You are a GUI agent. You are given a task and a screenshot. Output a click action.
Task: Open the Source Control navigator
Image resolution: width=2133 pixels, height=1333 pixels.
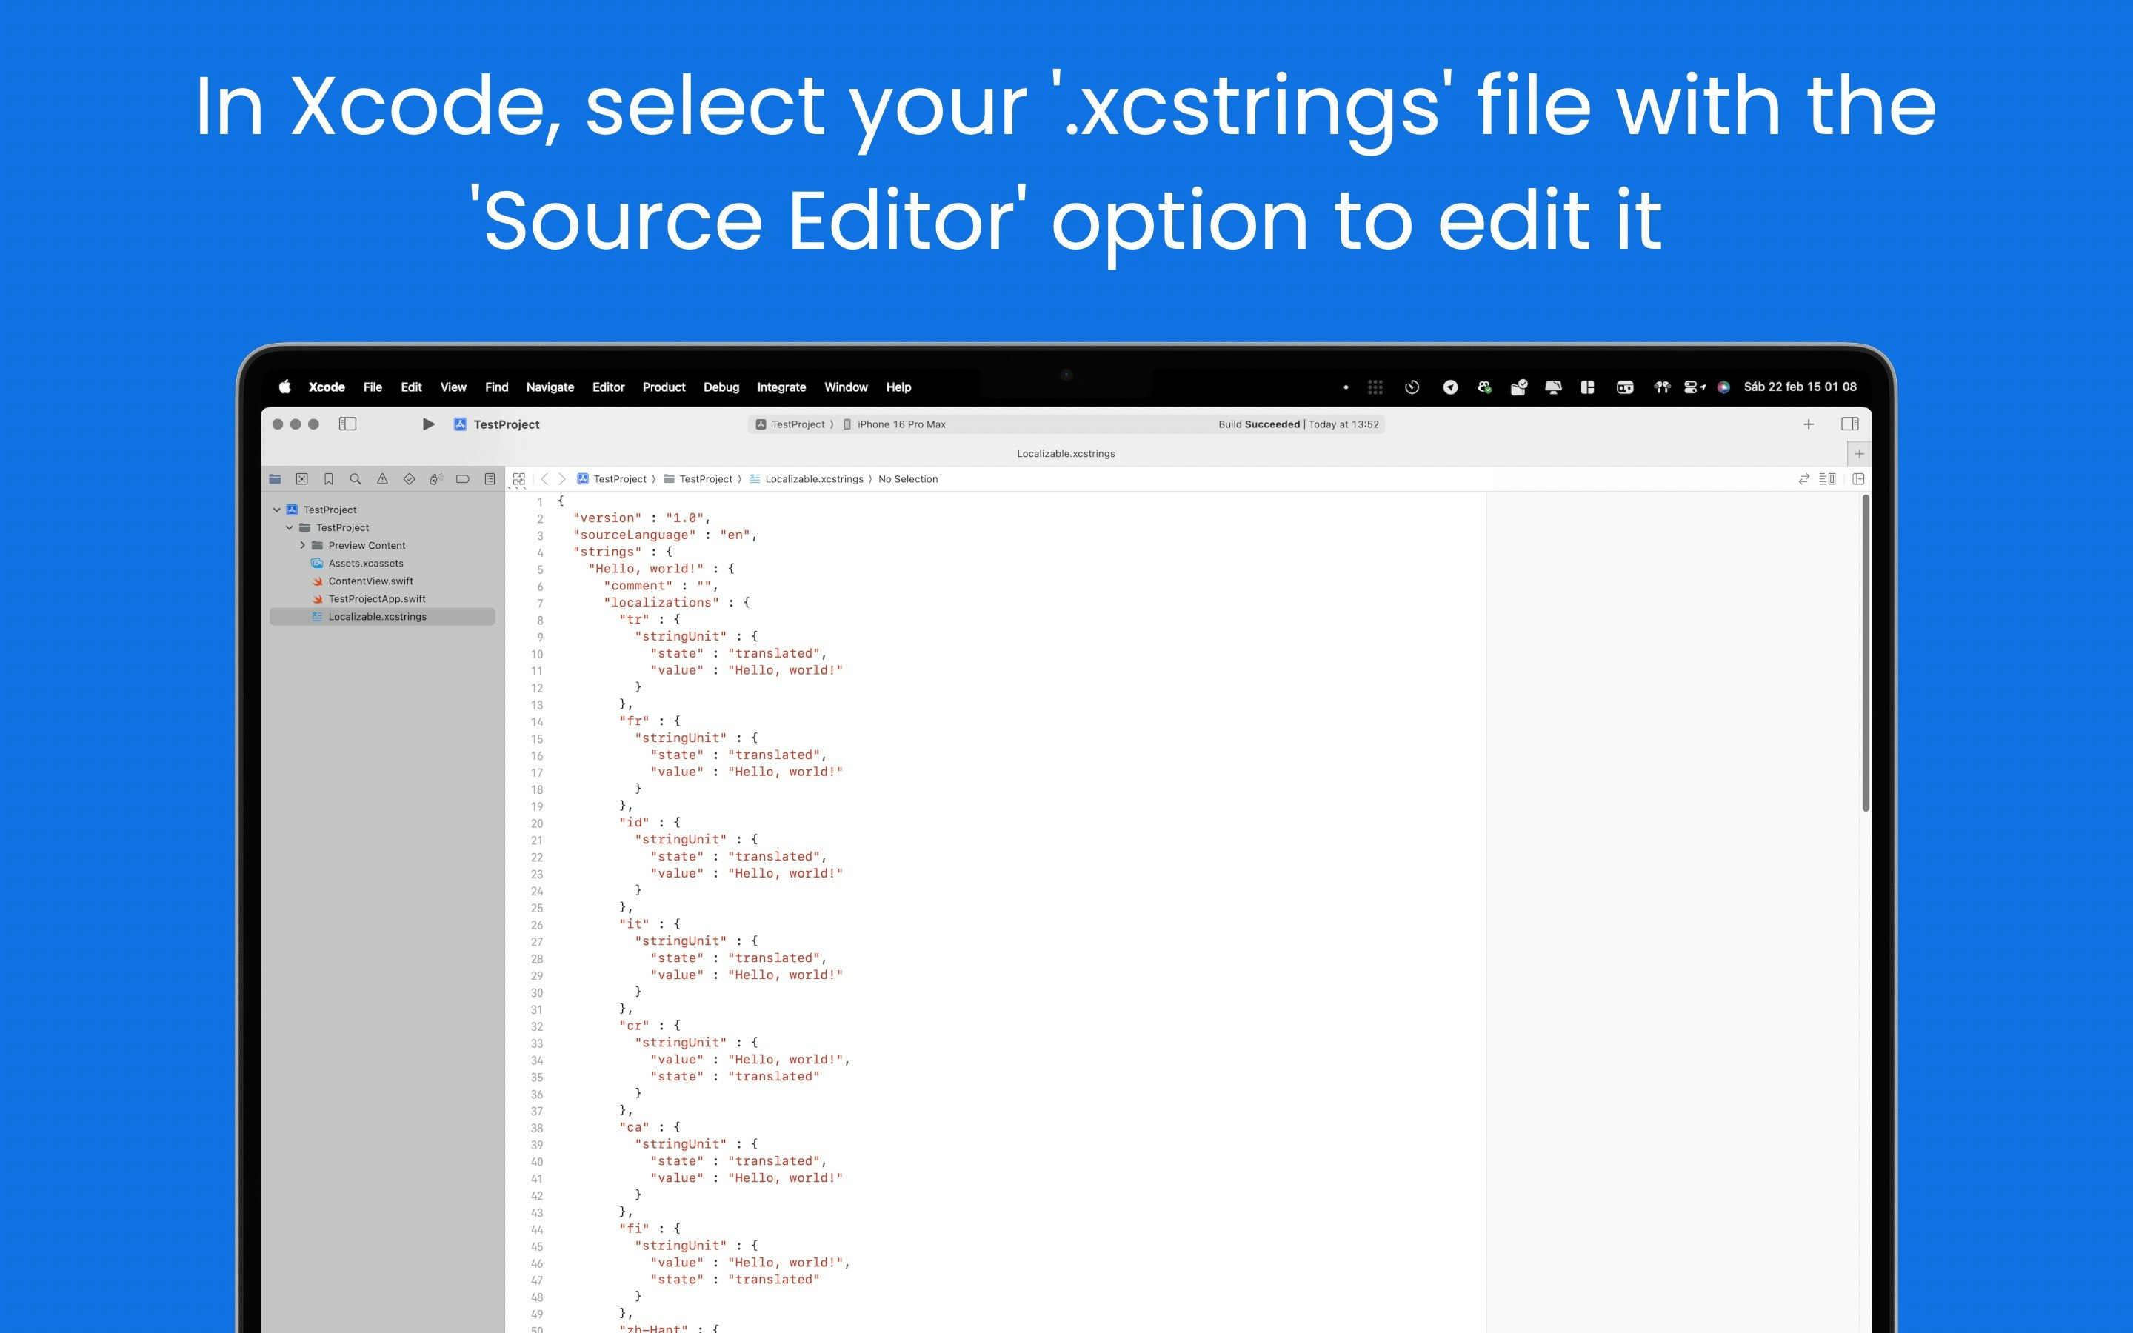tap(301, 478)
